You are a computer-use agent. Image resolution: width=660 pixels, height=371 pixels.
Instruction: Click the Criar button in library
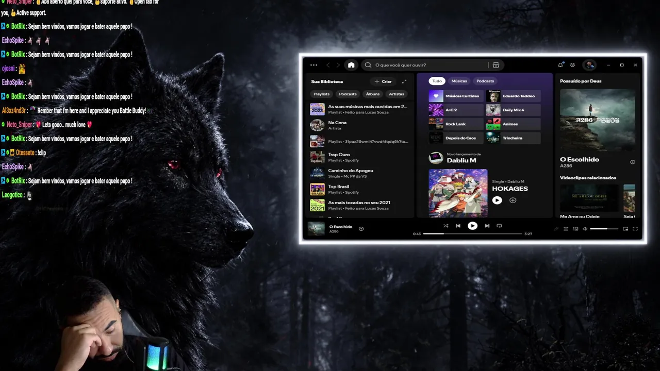point(383,81)
